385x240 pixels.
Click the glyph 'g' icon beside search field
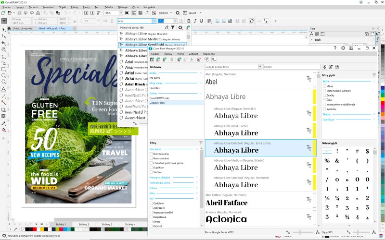coord(324,67)
